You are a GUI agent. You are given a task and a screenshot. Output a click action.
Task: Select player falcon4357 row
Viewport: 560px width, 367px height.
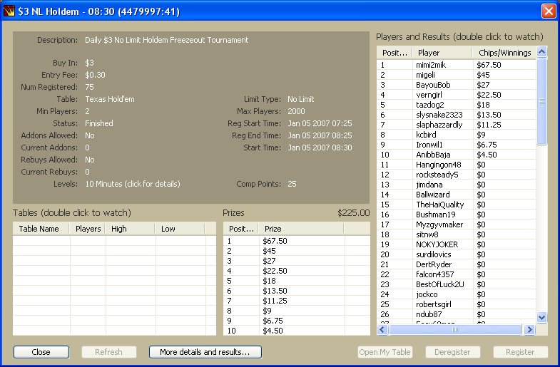click(x=457, y=274)
